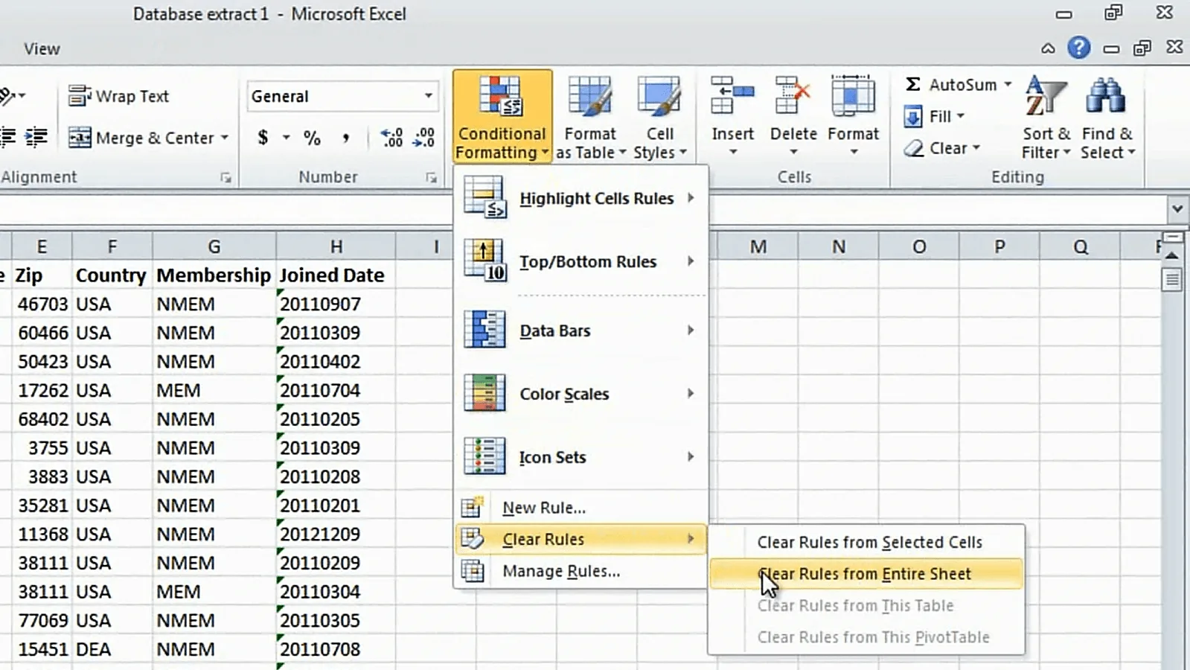Image resolution: width=1190 pixels, height=670 pixels.
Task: Click Increase Decimal icon
Action: pyautogui.click(x=391, y=138)
